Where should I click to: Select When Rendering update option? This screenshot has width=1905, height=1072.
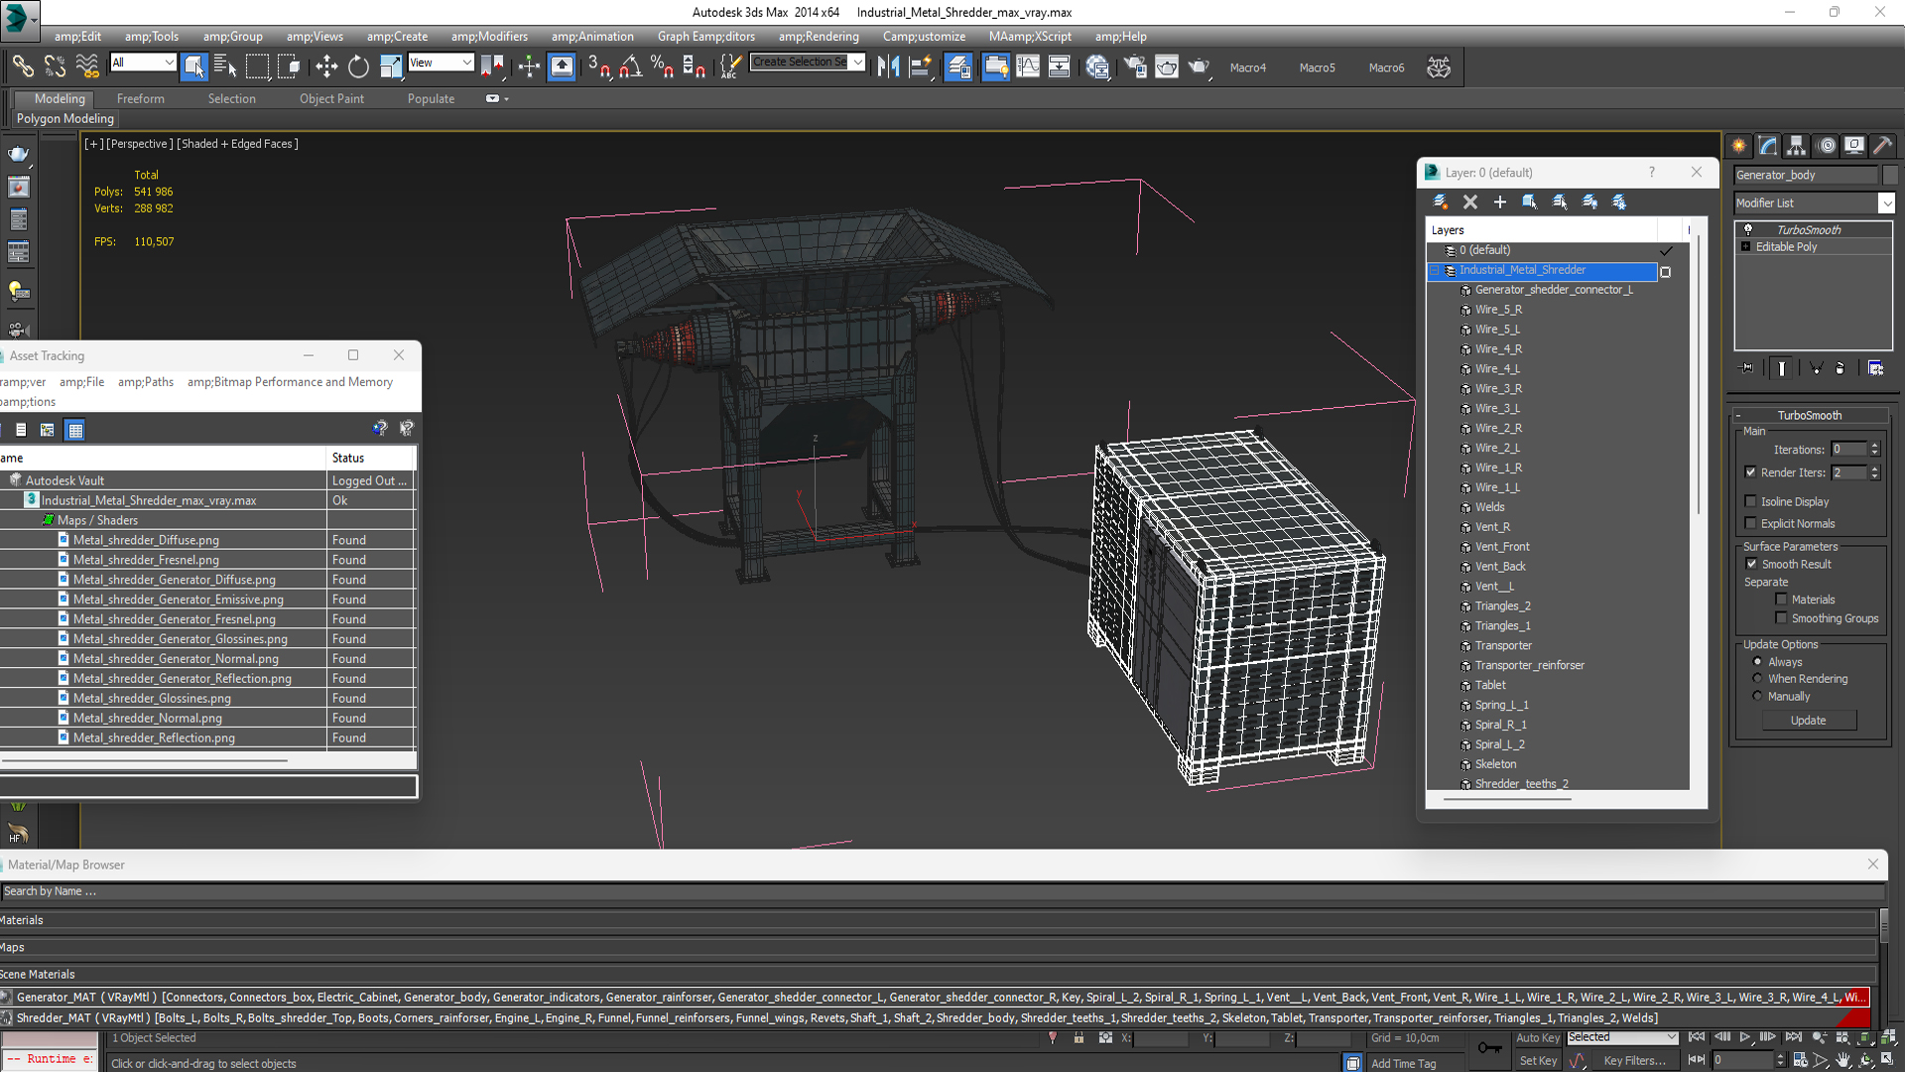click(1757, 679)
